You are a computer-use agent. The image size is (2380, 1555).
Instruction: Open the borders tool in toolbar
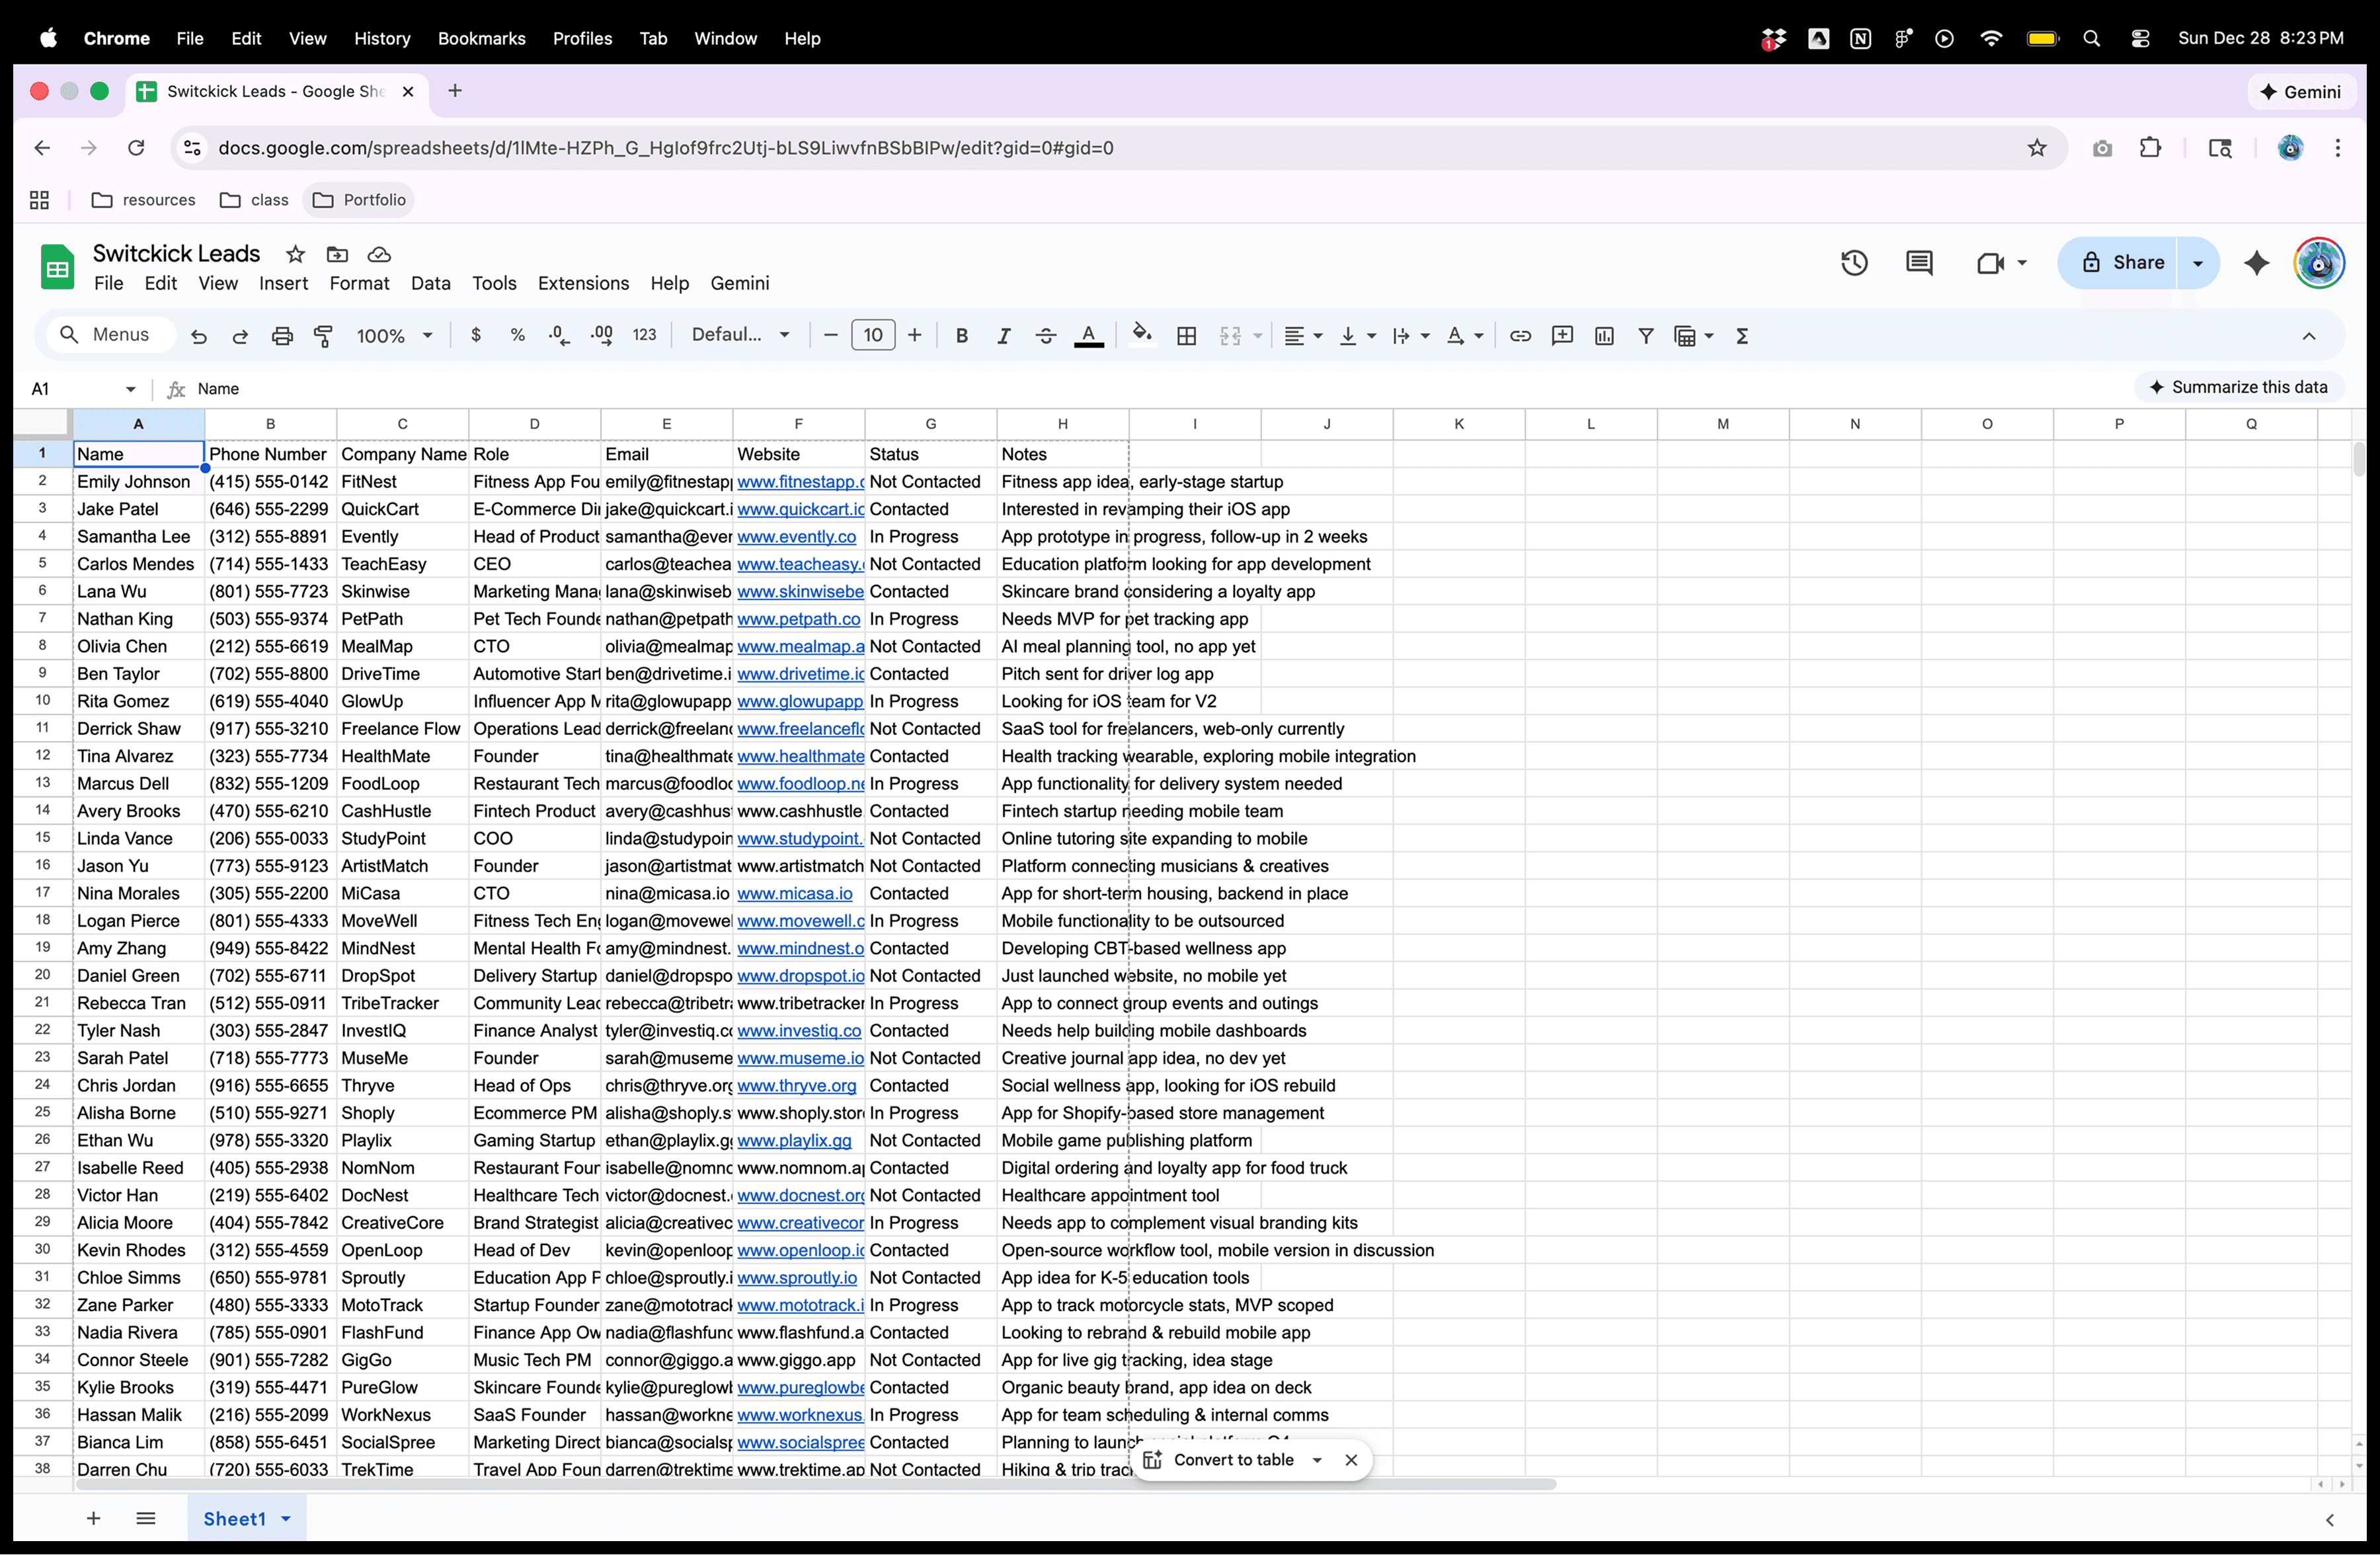click(1187, 336)
